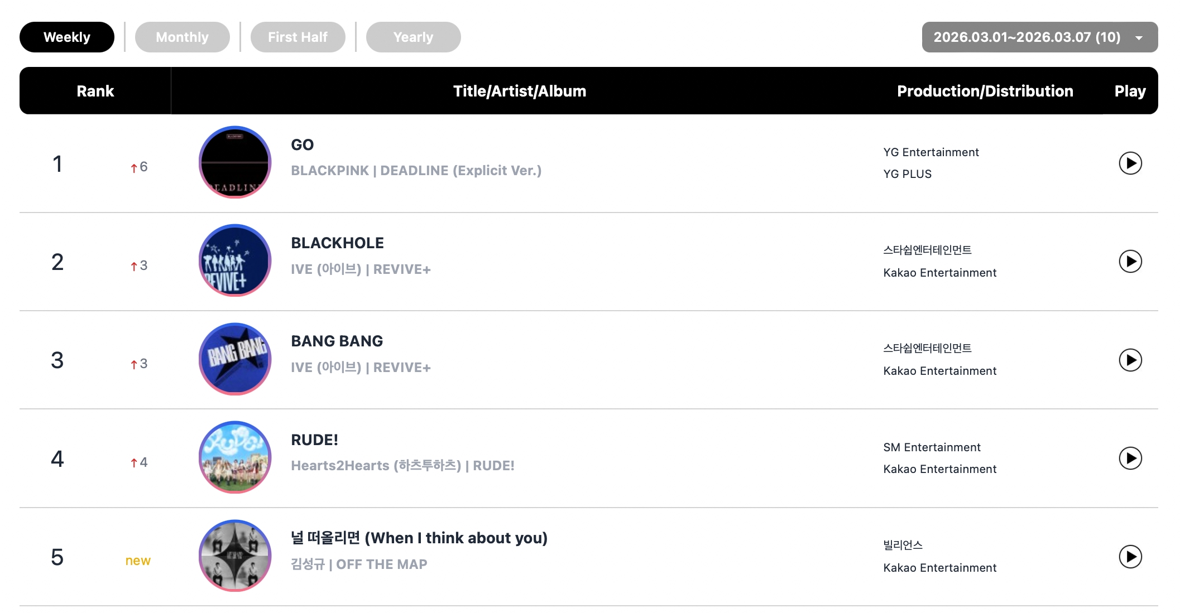Switch to the Weekly chart tab

pyautogui.click(x=67, y=37)
